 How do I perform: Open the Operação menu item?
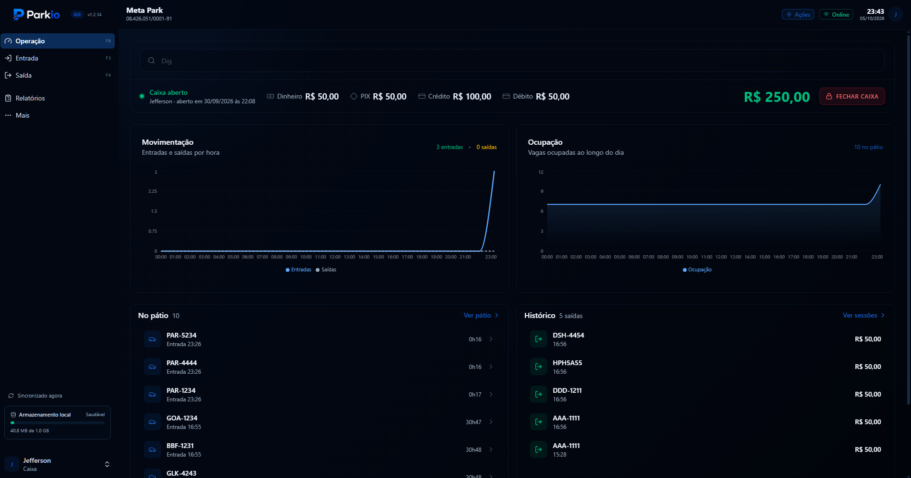point(58,41)
